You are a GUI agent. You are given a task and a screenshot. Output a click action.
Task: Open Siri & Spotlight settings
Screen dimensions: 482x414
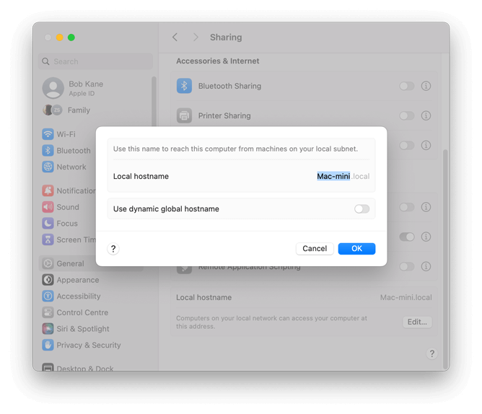coord(76,329)
